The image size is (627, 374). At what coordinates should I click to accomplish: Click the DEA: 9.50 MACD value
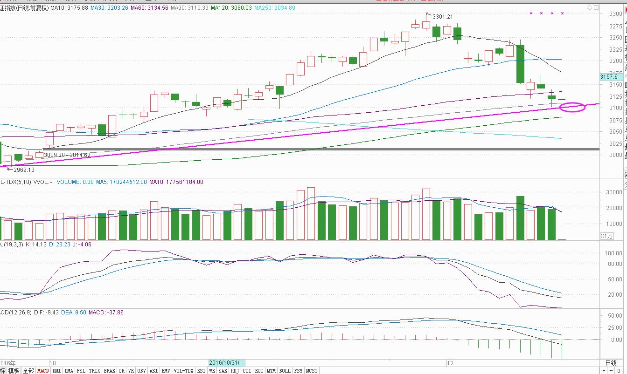[x=74, y=313]
